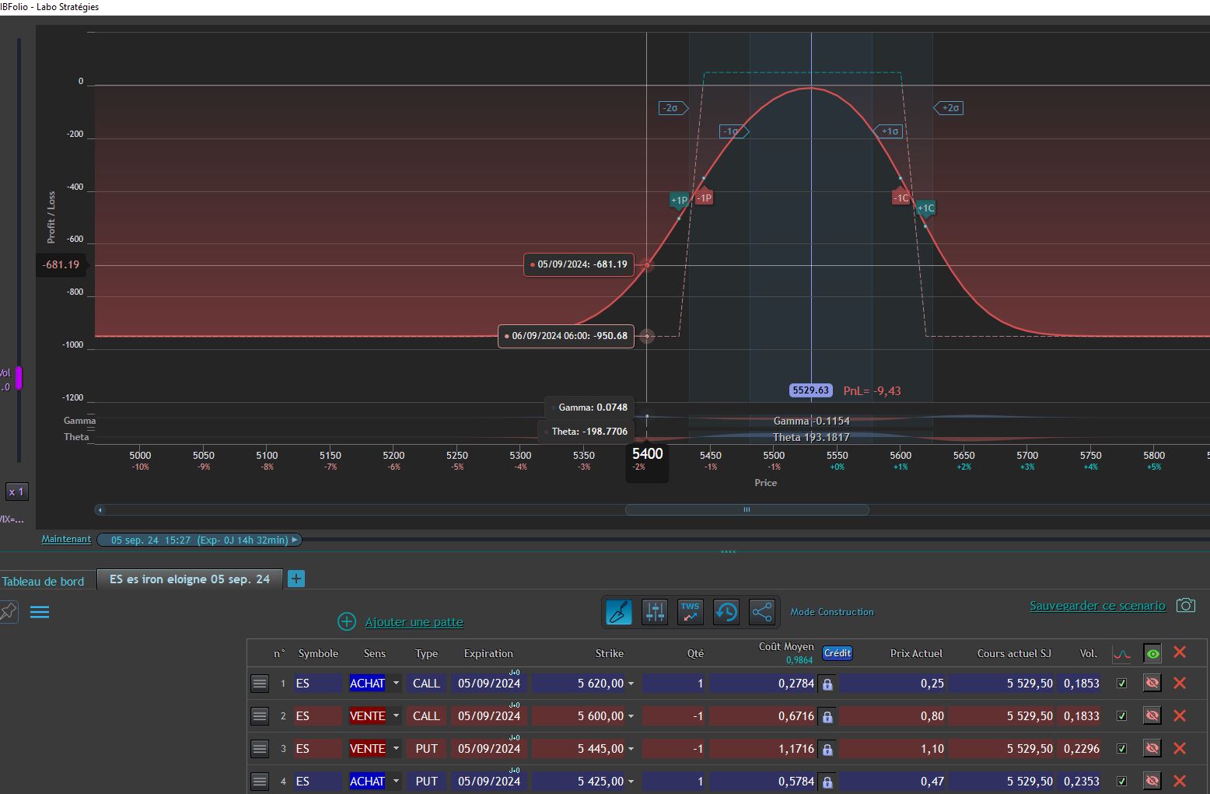Open the blue hamburger menu
This screenshot has height=794, width=1210.
tap(40, 612)
